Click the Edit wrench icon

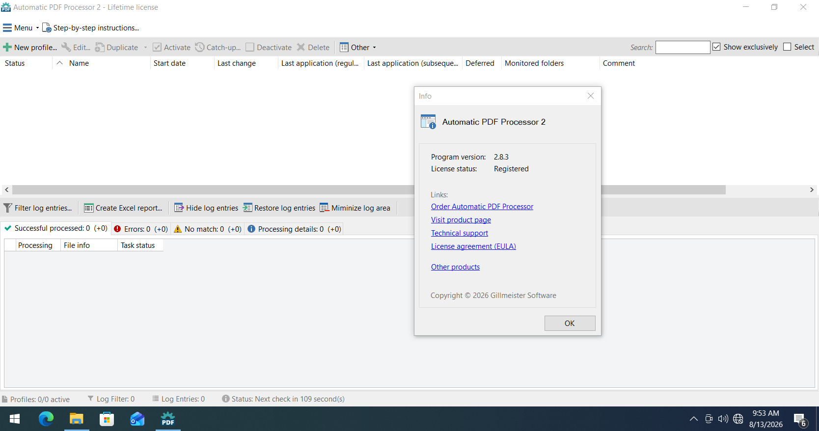point(66,48)
